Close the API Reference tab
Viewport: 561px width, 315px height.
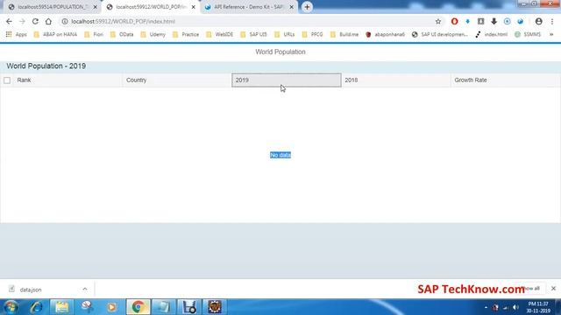click(x=292, y=7)
